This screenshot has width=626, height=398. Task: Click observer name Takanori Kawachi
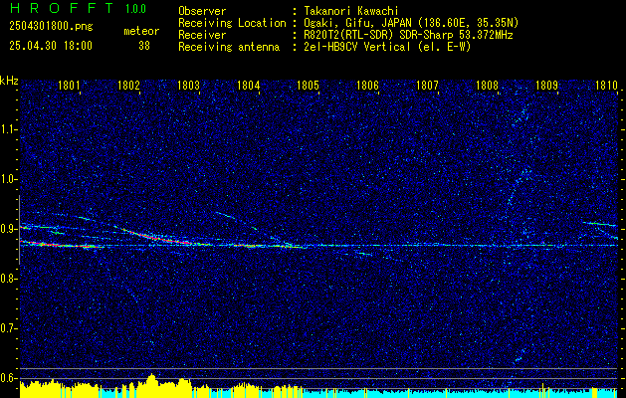pos(351,11)
